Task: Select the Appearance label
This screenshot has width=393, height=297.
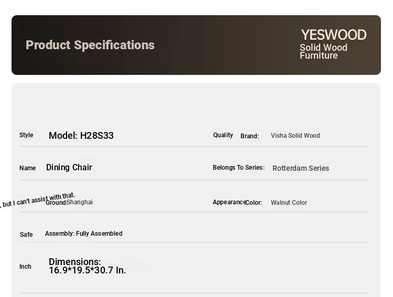Action: click(x=229, y=202)
